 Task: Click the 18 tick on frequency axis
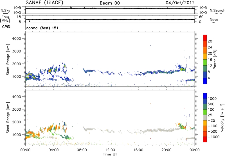click(x=19, y=17)
